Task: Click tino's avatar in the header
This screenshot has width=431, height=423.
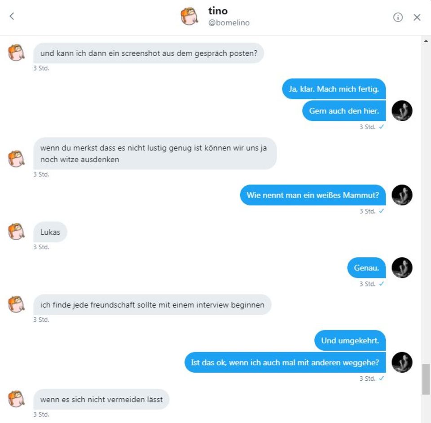Action: click(189, 17)
